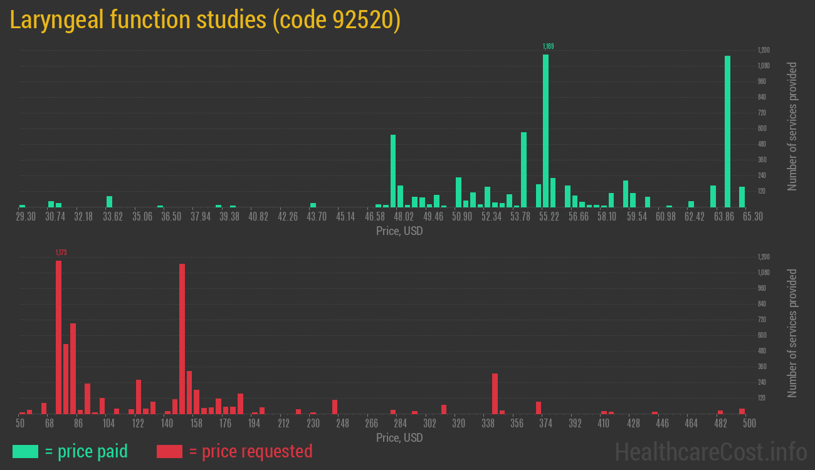Click the top chart's "Number of services provided" label
This screenshot has width=815, height=470.
click(x=792, y=126)
